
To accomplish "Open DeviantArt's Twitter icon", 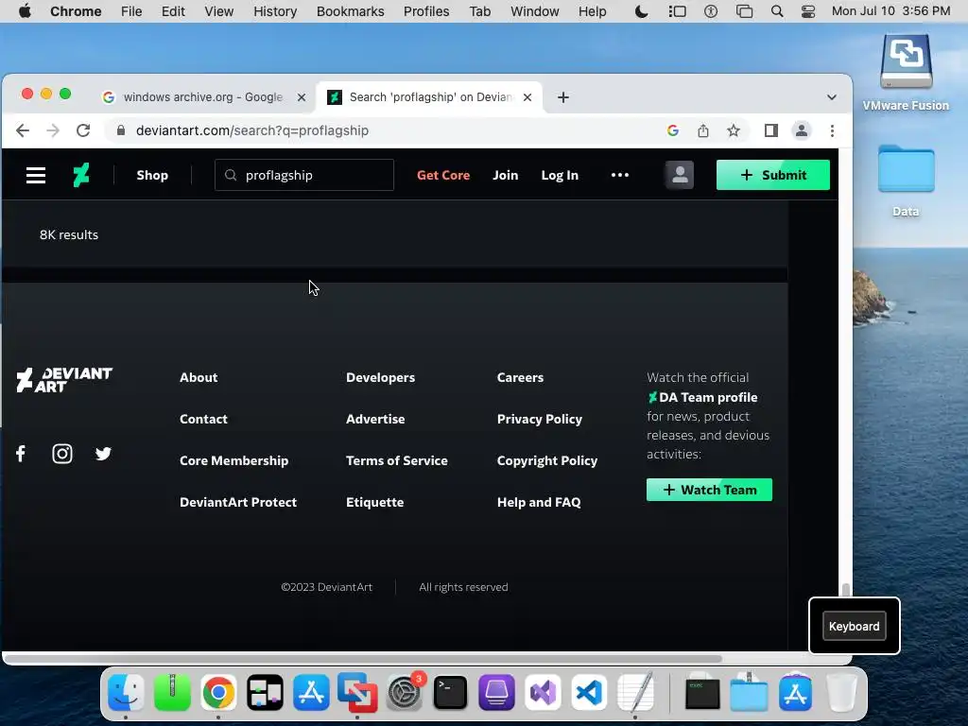I will [x=103, y=454].
